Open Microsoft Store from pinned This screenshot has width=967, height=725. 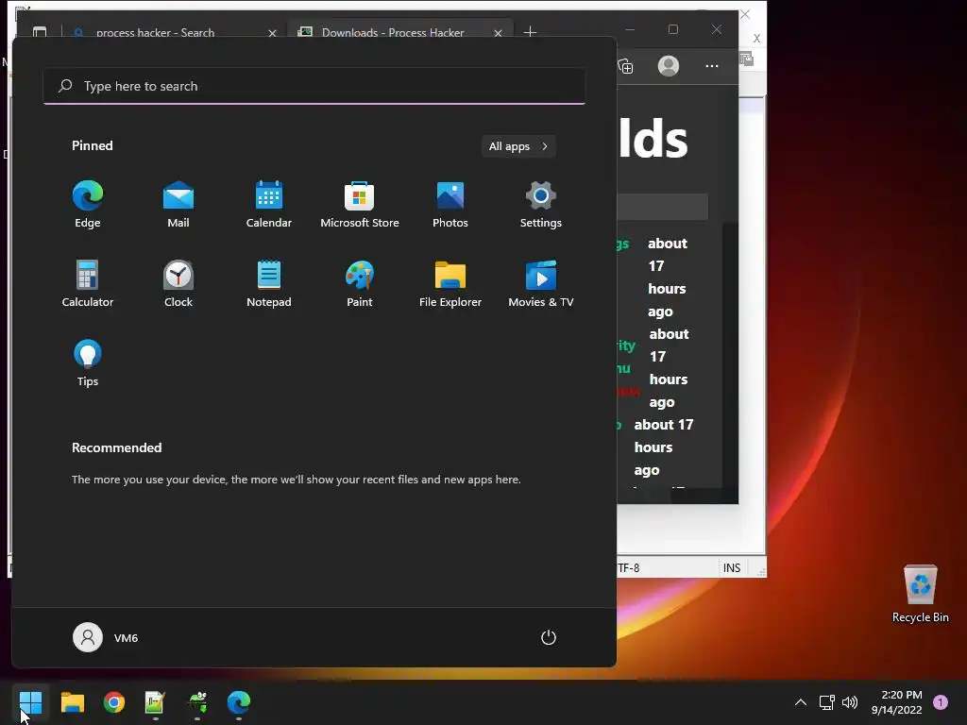coord(360,205)
